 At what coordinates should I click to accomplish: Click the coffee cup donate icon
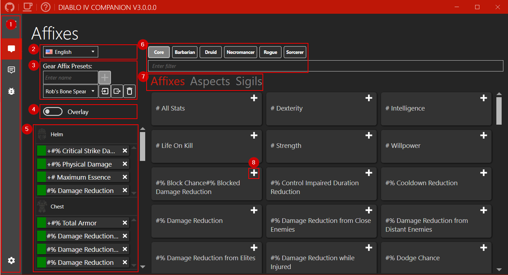point(28,6)
